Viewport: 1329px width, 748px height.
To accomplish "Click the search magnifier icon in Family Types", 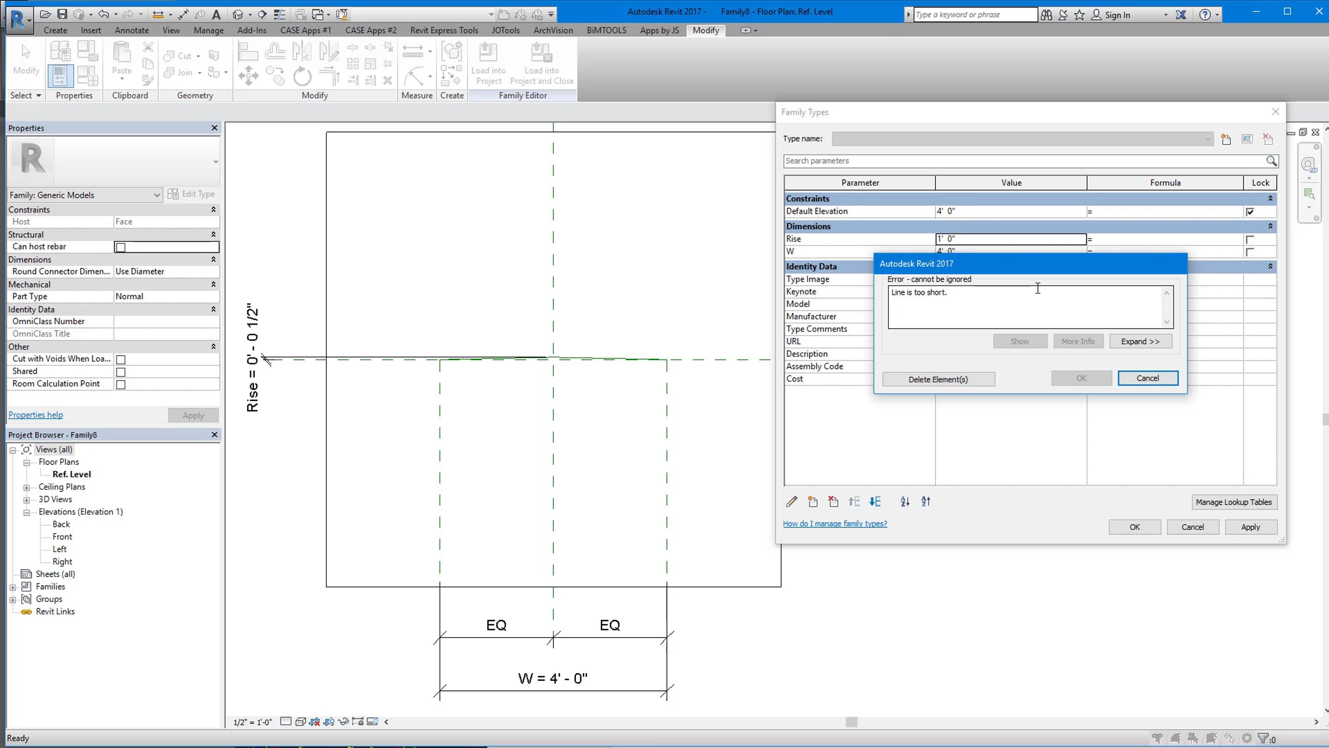I will click(1271, 161).
